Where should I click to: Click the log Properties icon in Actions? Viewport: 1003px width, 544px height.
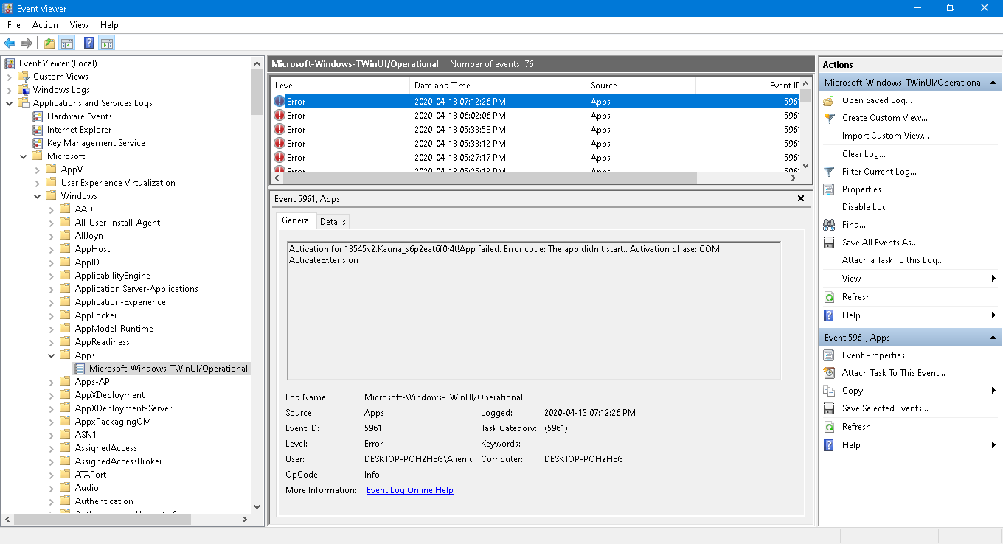click(830, 189)
